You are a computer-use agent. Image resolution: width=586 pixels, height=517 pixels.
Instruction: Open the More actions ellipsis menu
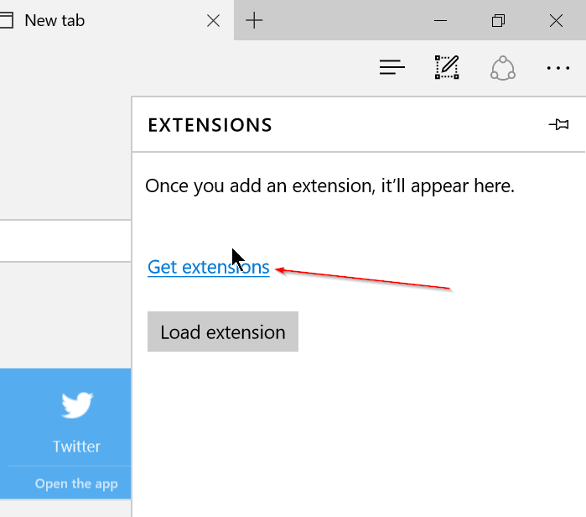pos(558,68)
